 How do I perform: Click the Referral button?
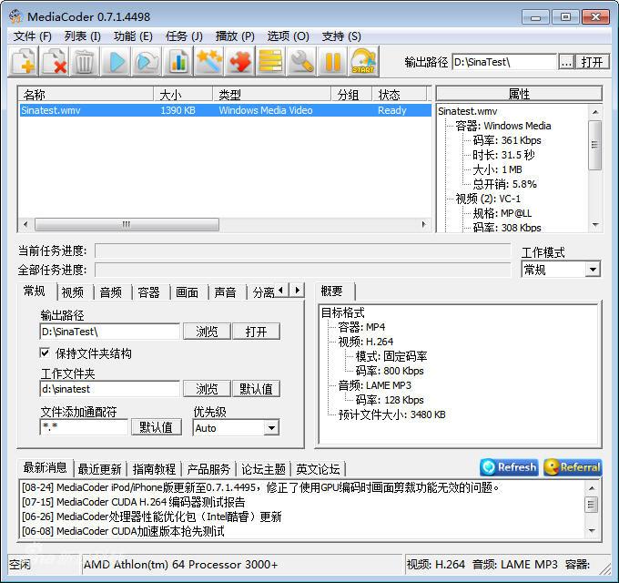tap(573, 467)
